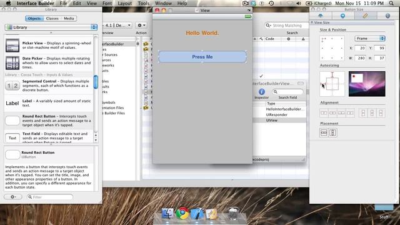The width and height of the screenshot is (400, 225).
Task: Open the gear Action dropdown in Xcode
Action: [x=141, y=25]
